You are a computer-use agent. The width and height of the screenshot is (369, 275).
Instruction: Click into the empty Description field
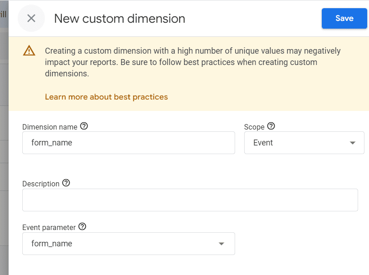(190, 200)
